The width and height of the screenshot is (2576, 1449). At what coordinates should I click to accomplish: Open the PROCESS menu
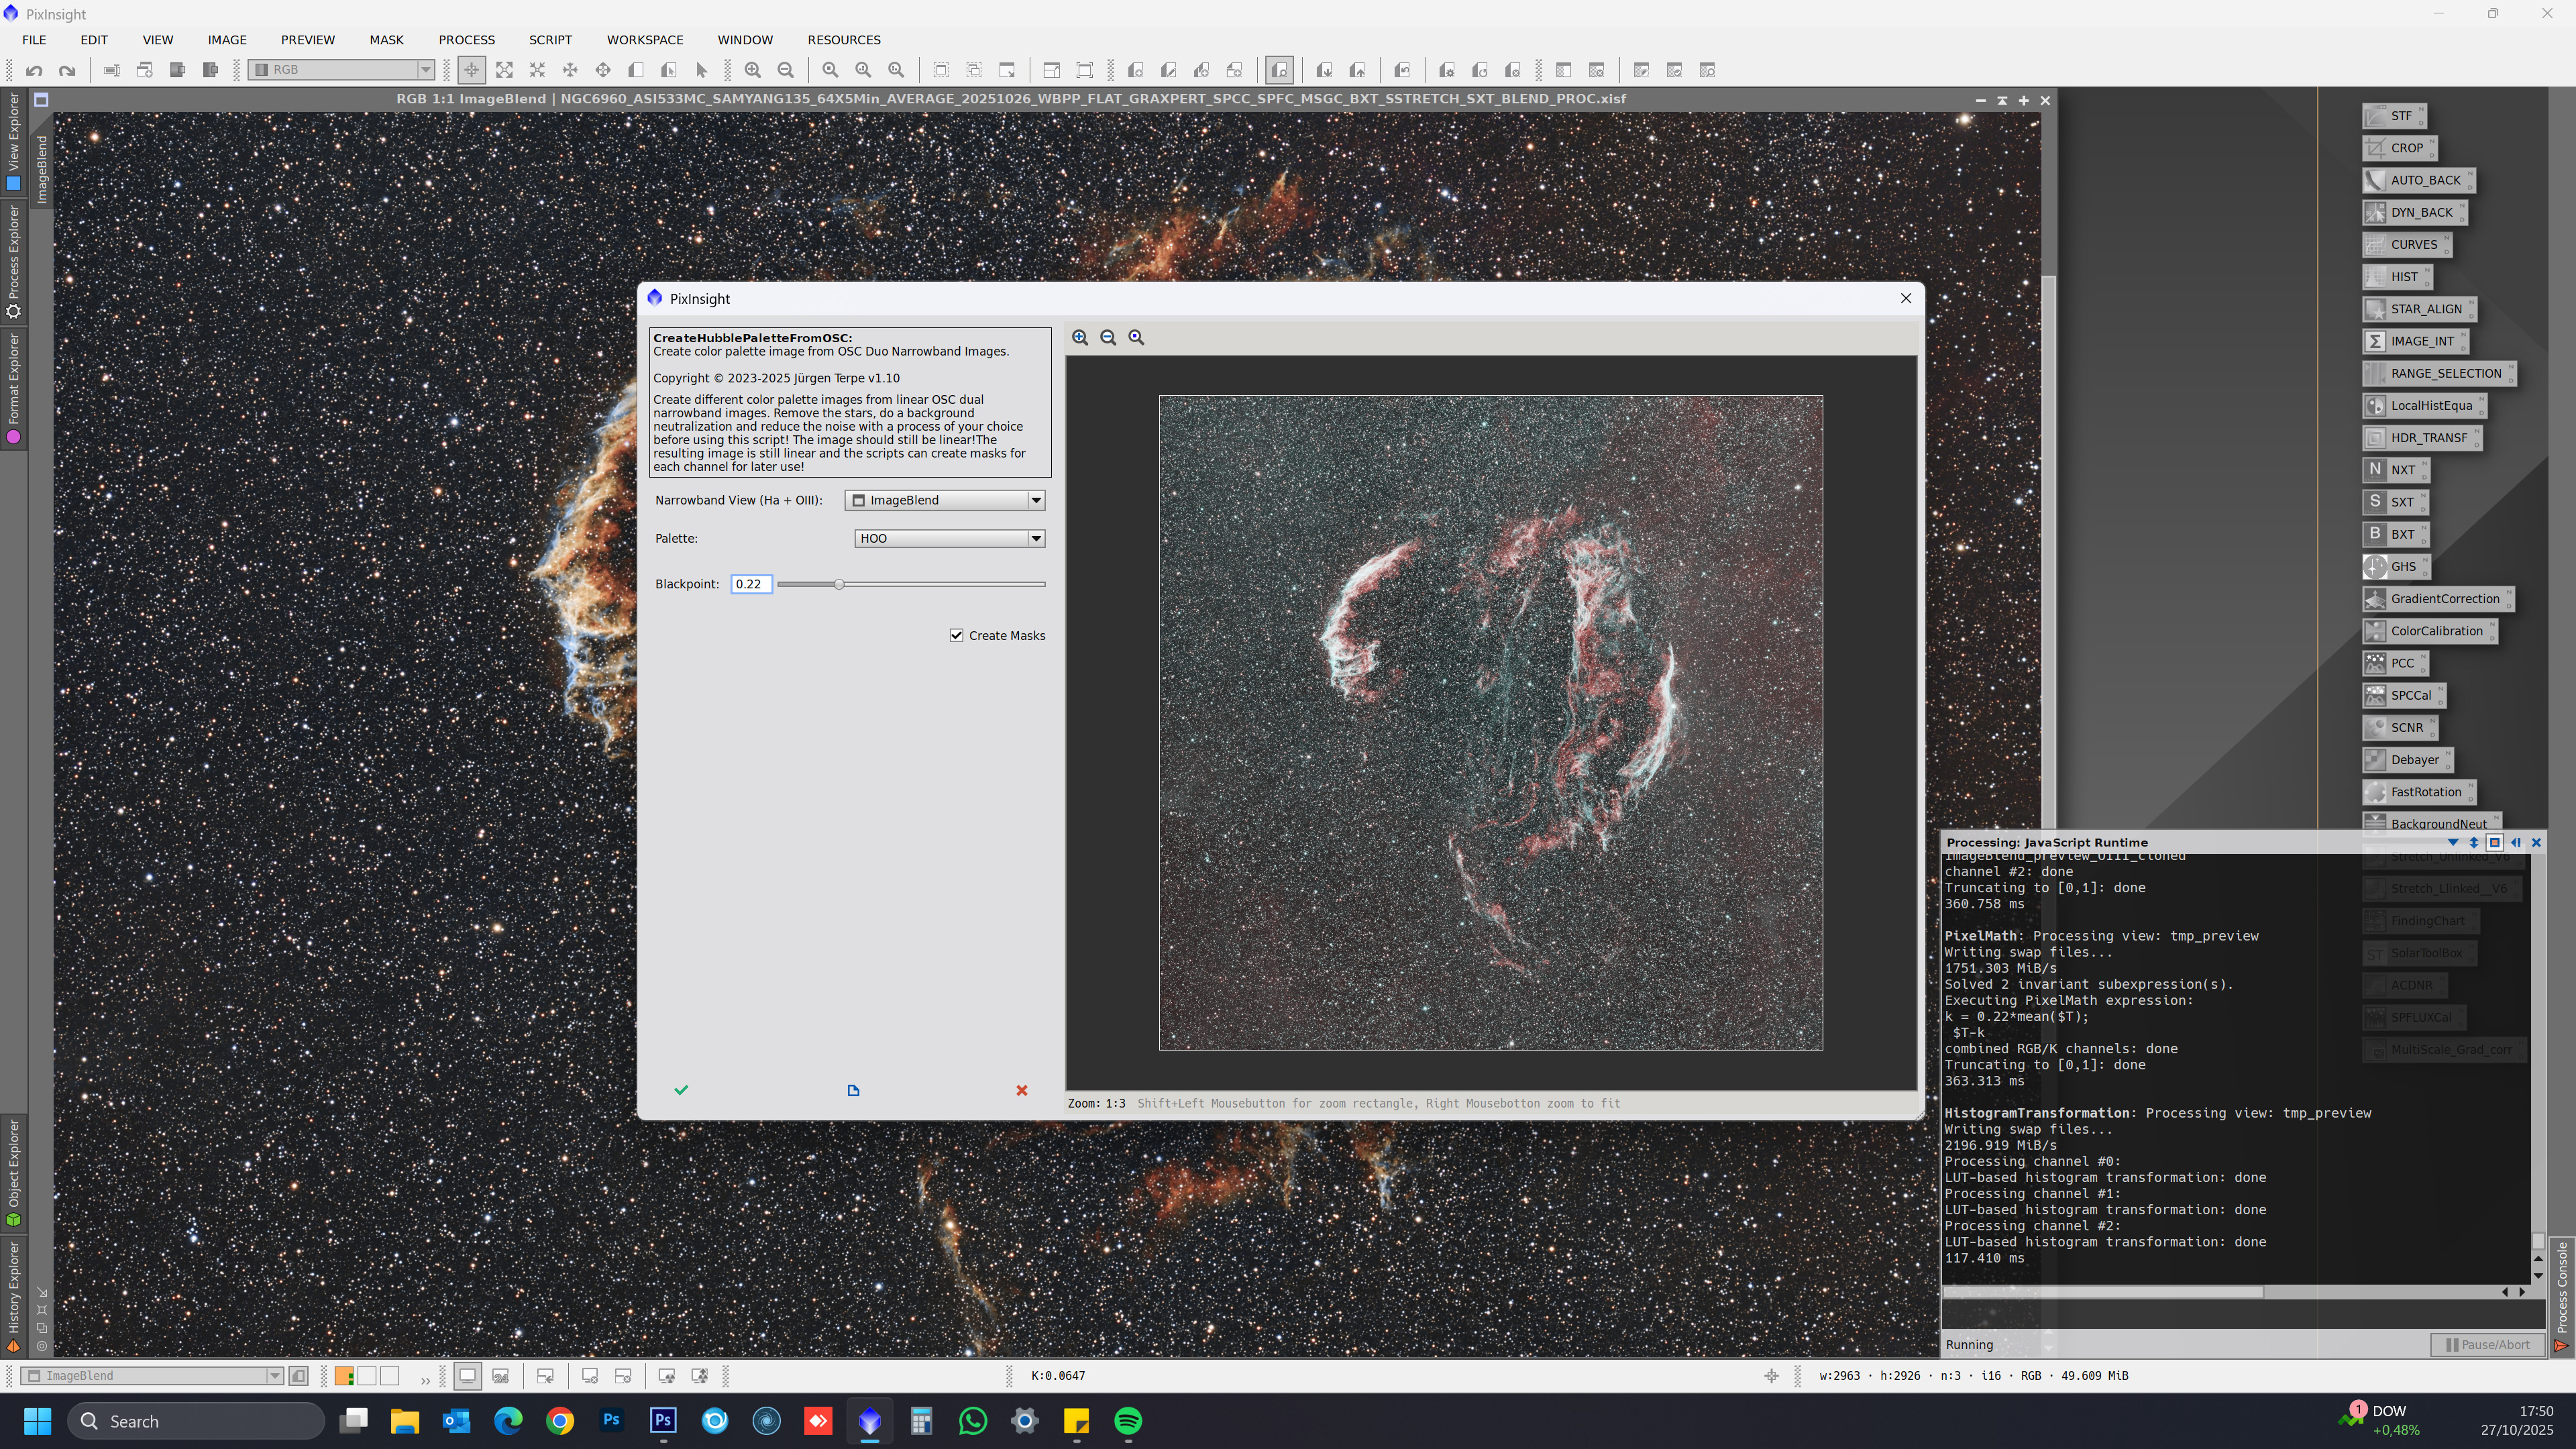point(466,40)
